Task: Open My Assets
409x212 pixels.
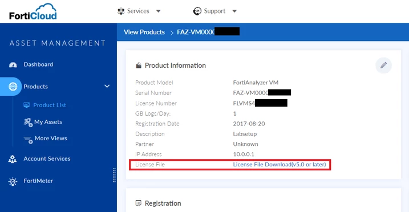Action: click(48, 122)
